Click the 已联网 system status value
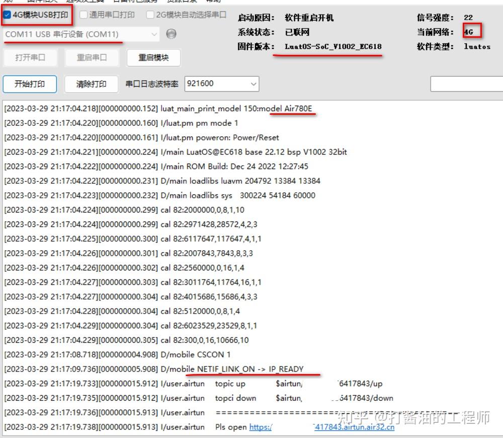Viewport: 503px width, 438px height. (x=297, y=32)
